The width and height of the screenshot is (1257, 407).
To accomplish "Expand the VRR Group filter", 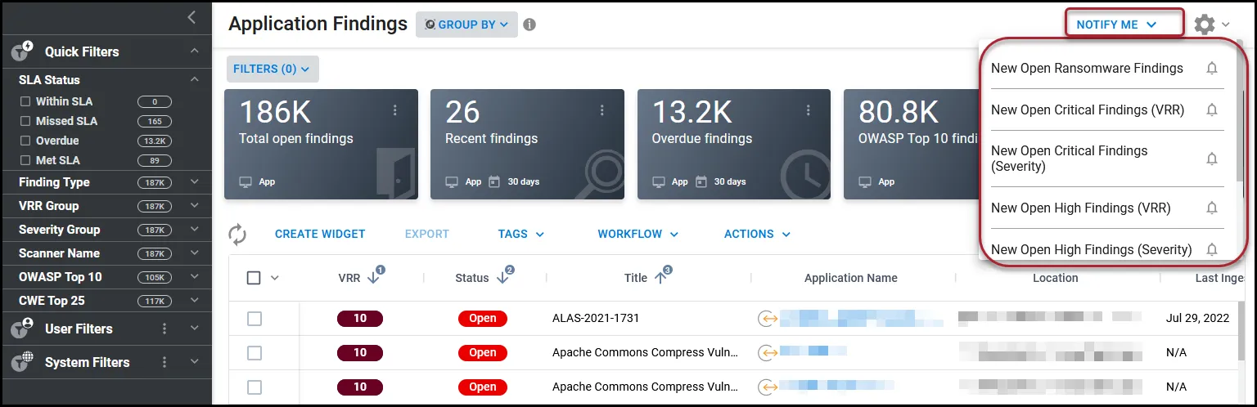I will (x=194, y=206).
